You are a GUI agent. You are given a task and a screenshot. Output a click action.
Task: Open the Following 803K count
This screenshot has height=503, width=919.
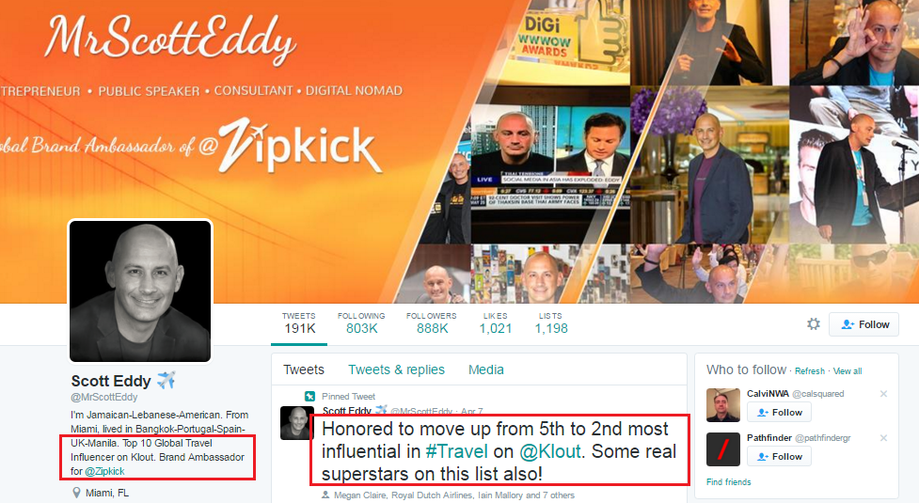pyautogui.click(x=361, y=323)
